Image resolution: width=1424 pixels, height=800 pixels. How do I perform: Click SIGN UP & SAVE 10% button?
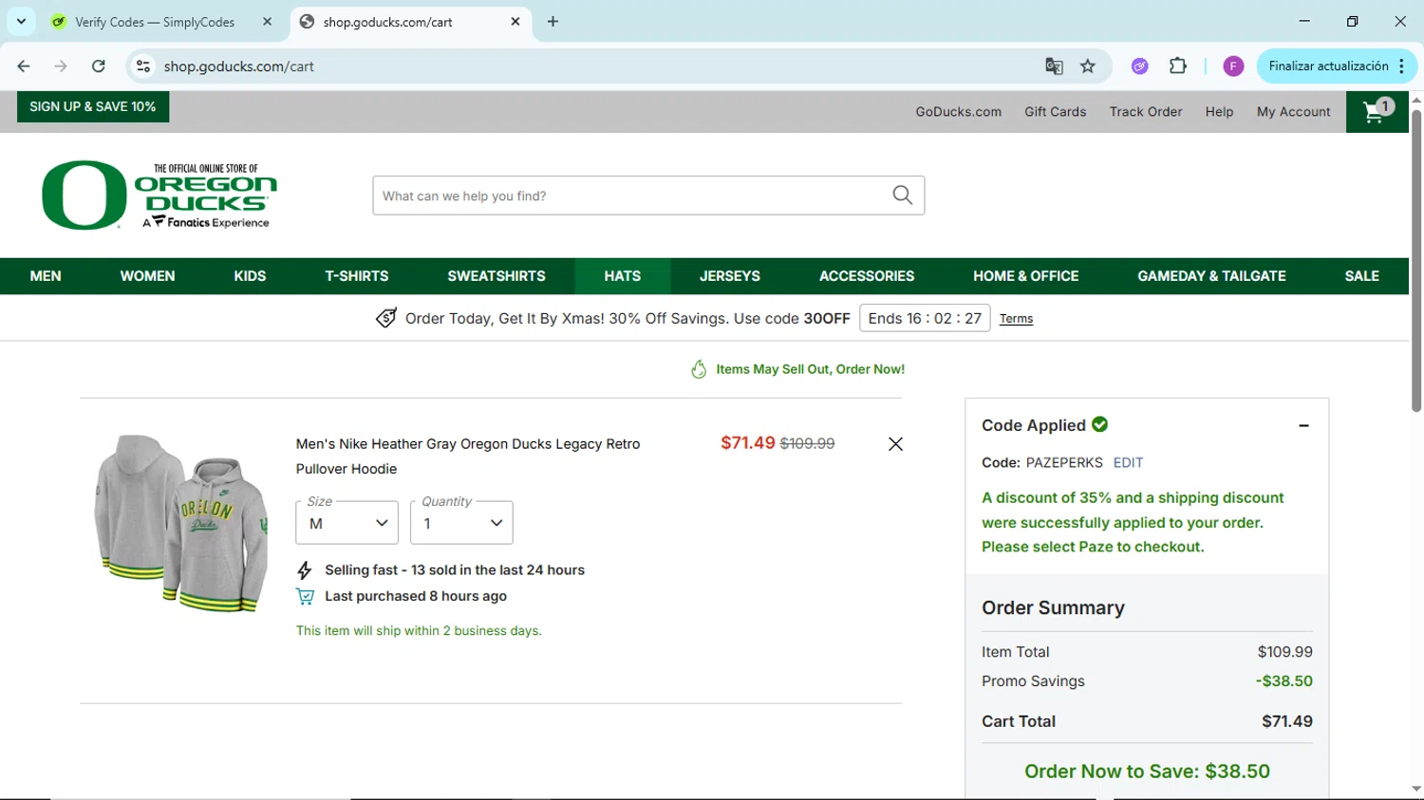[93, 106]
